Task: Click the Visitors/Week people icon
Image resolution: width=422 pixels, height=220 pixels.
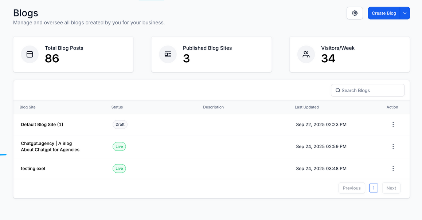Action: (306, 54)
